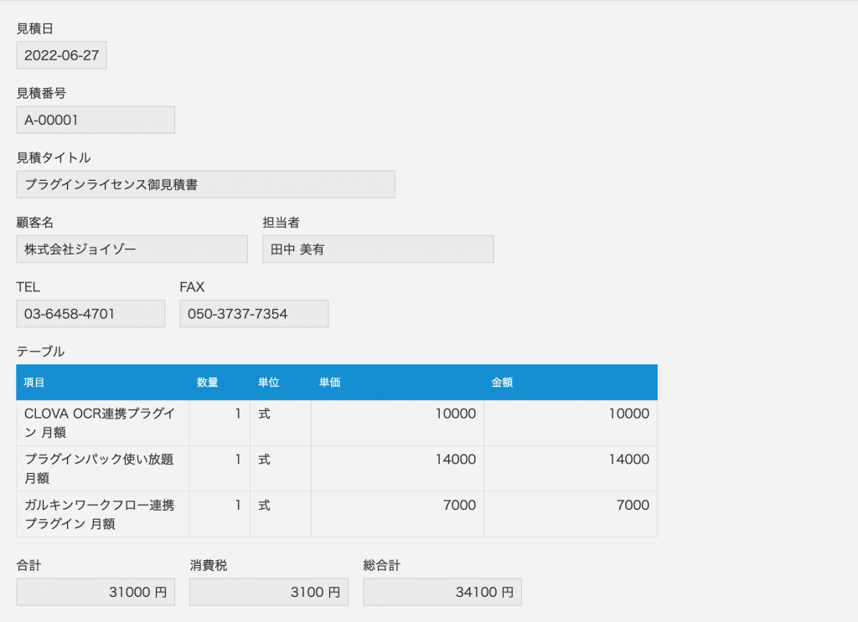Click the 単価 cell showing 14000
This screenshot has width=858, height=622.
(x=397, y=469)
